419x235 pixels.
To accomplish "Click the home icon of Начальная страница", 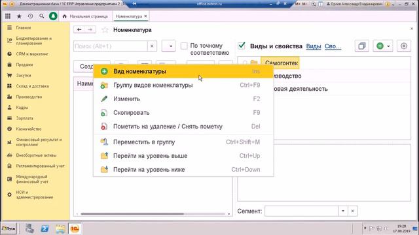I will coord(64,16).
